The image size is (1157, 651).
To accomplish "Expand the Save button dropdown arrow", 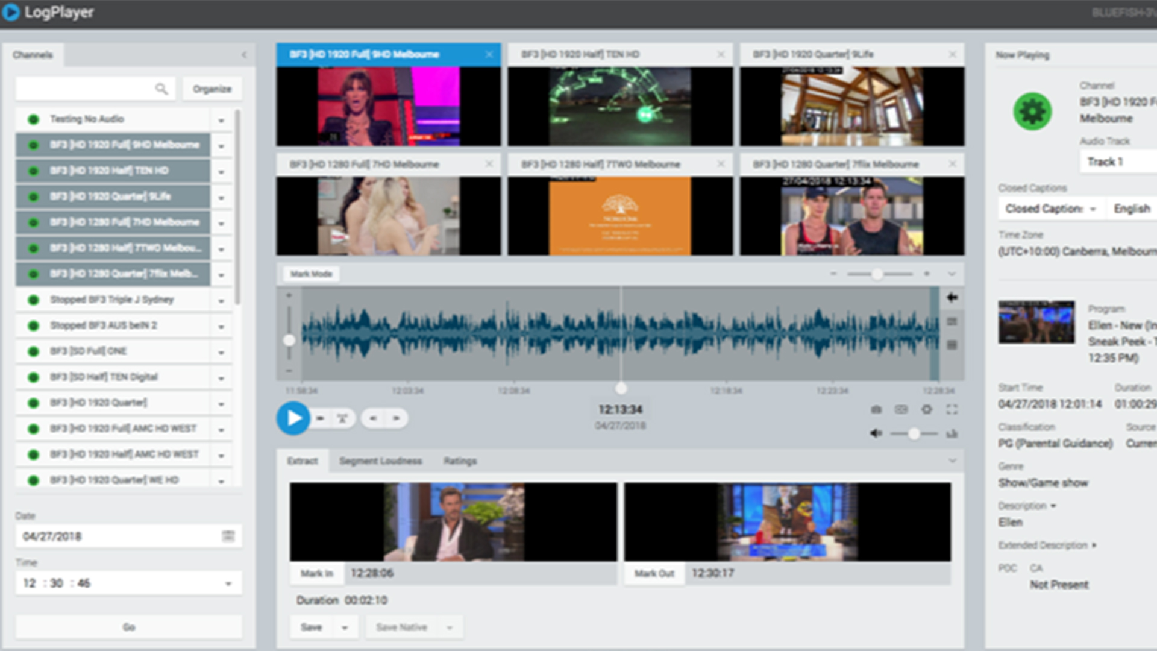I will 345,627.
